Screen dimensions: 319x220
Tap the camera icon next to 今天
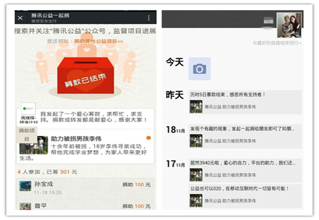(x=200, y=69)
